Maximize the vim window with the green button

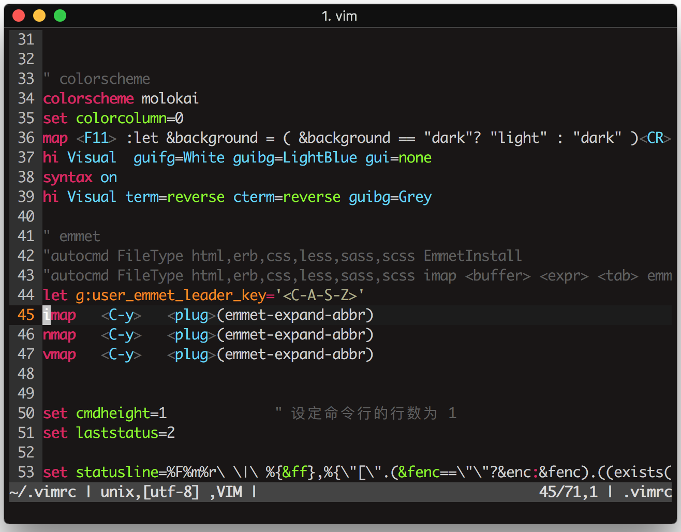[x=60, y=16]
